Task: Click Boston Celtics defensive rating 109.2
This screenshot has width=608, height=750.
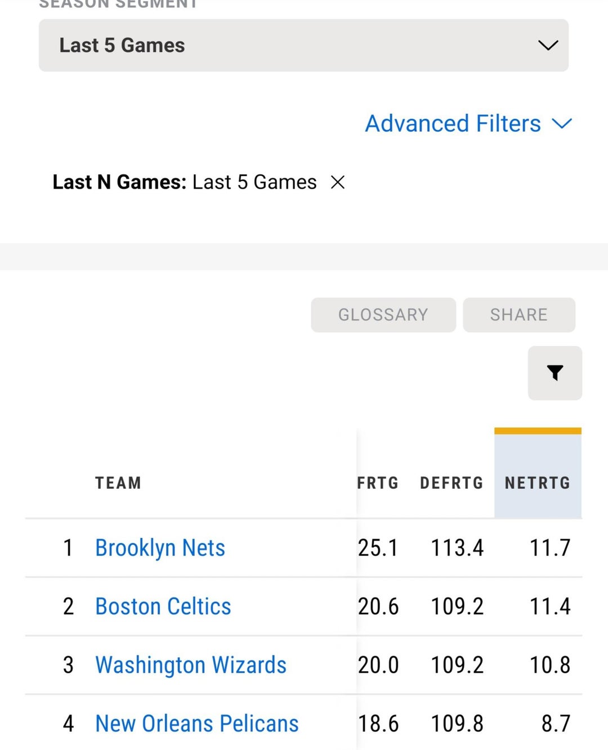Action: (457, 606)
